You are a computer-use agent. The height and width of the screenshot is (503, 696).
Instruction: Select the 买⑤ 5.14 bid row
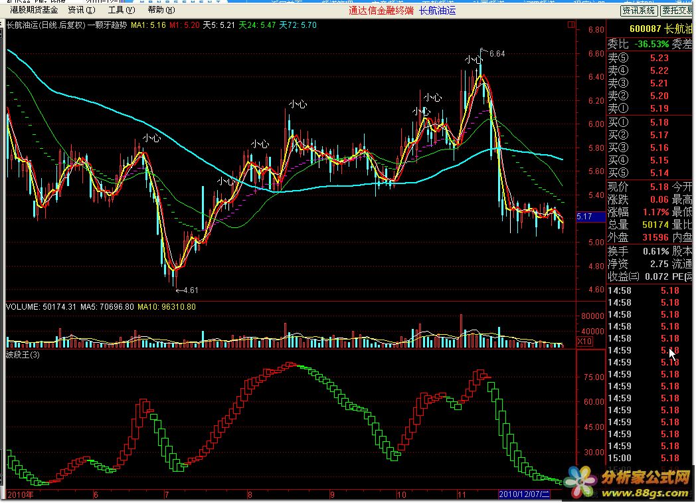pyautogui.click(x=651, y=173)
